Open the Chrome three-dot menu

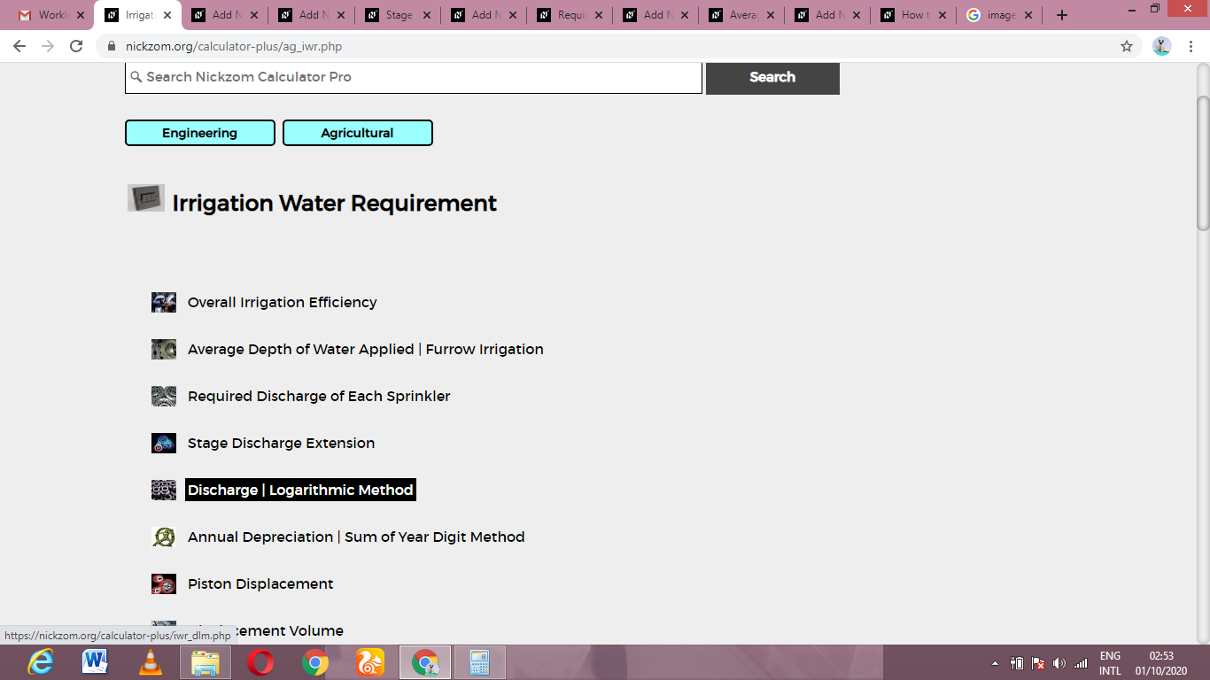[1192, 46]
